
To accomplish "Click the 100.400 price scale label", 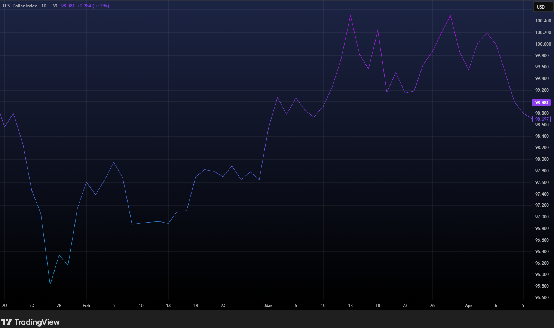I will click(x=543, y=21).
